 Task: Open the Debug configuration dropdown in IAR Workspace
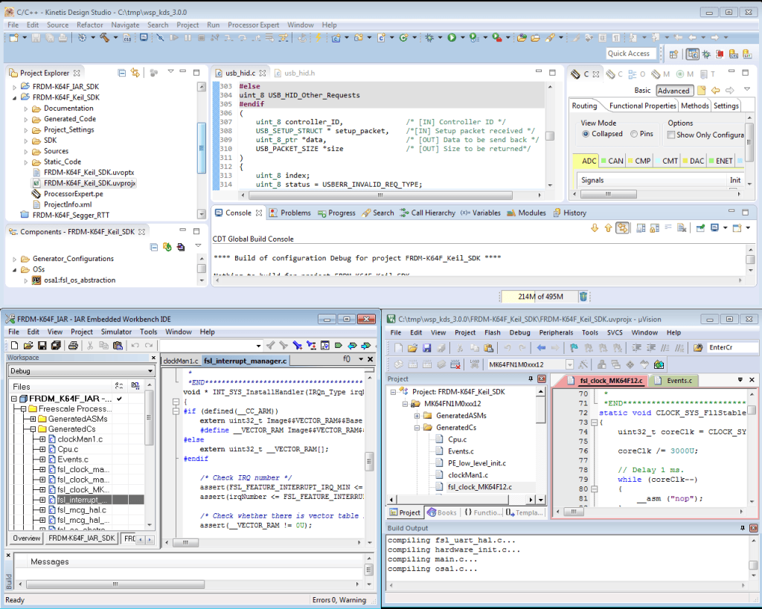coord(150,371)
